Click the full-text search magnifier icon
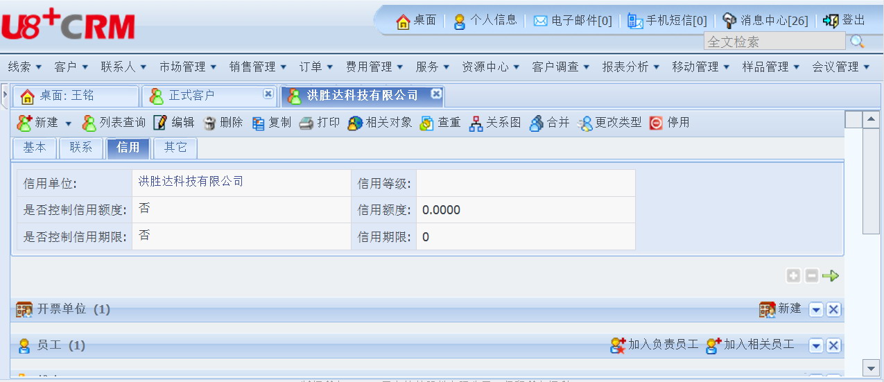884x382 pixels. (857, 42)
